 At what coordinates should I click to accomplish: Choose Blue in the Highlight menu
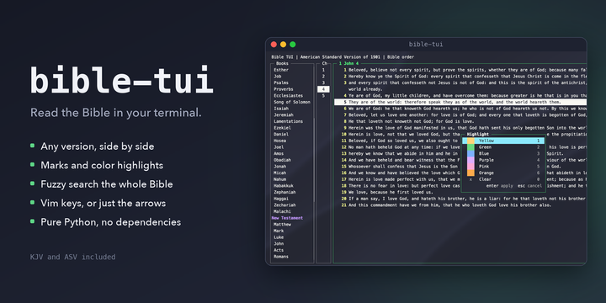[503, 153]
